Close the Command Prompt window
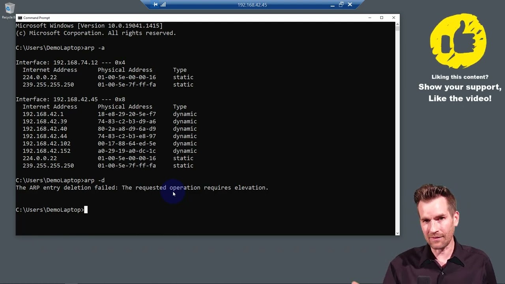505x284 pixels. click(393, 18)
